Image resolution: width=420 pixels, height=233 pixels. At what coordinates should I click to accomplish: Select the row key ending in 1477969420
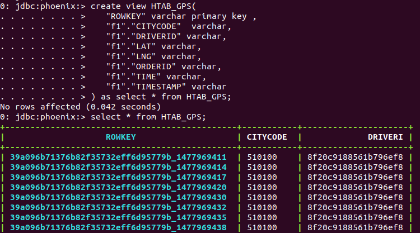(x=118, y=187)
